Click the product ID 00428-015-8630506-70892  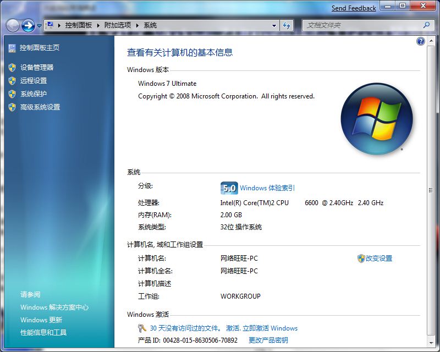(x=200, y=340)
